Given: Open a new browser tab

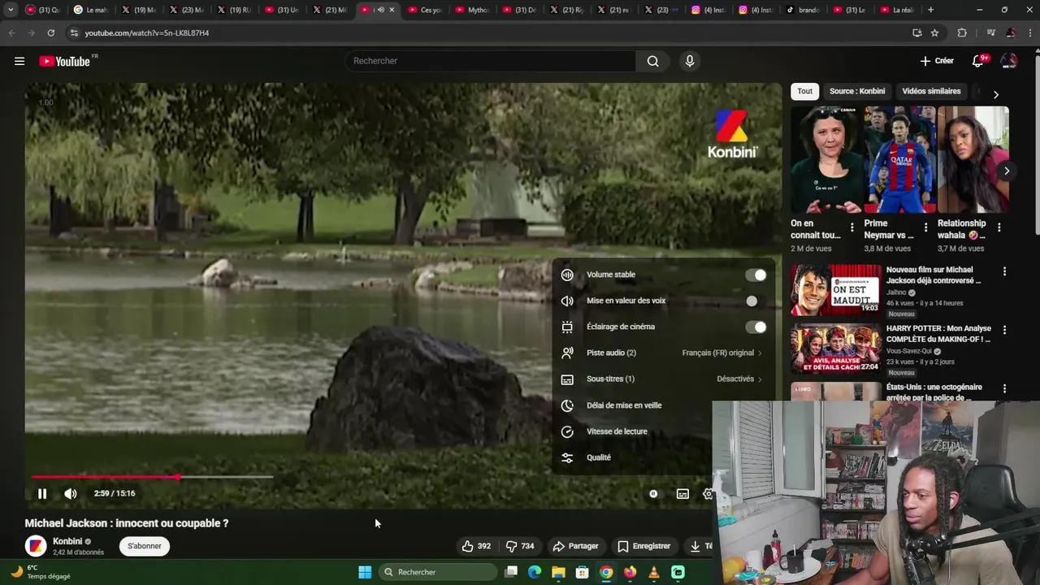Looking at the screenshot, I should (930, 10).
